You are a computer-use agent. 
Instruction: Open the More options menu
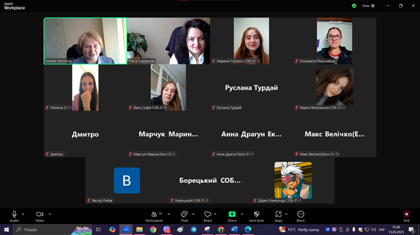[300, 216]
